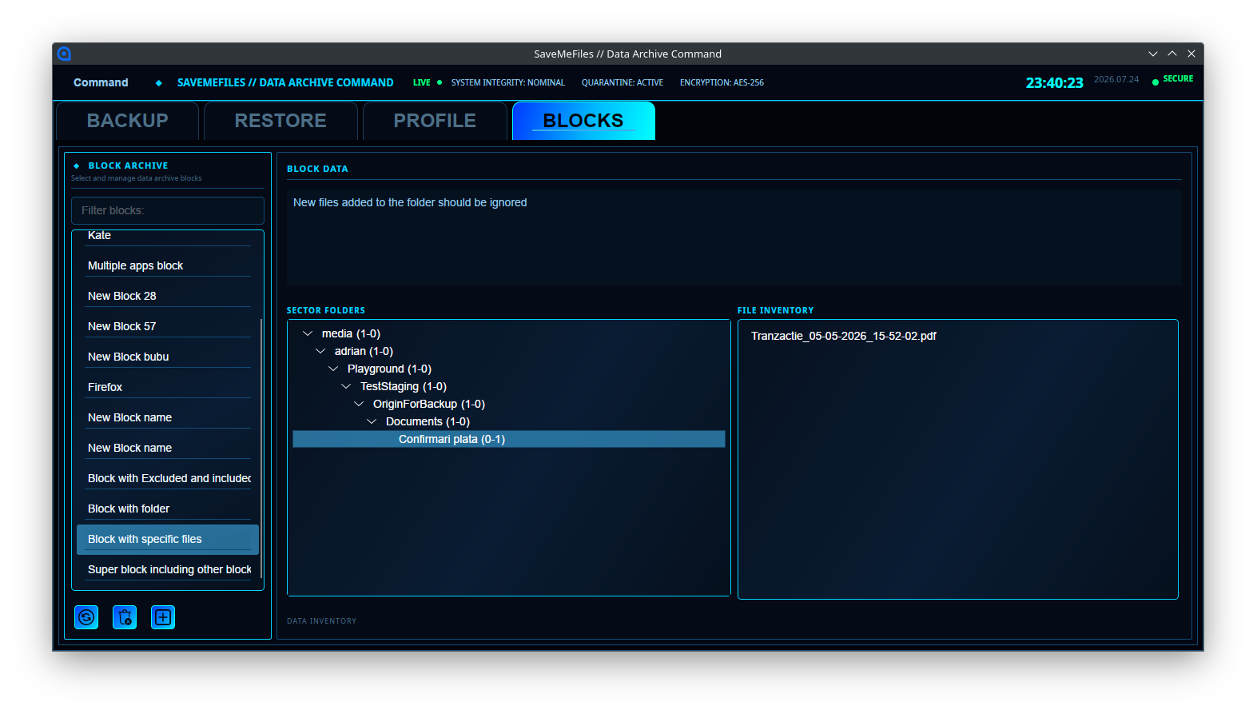Viewport: 1257px width, 714px height.
Task: Select OriginForBackup (1-0) tree row
Action: click(x=509, y=404)
